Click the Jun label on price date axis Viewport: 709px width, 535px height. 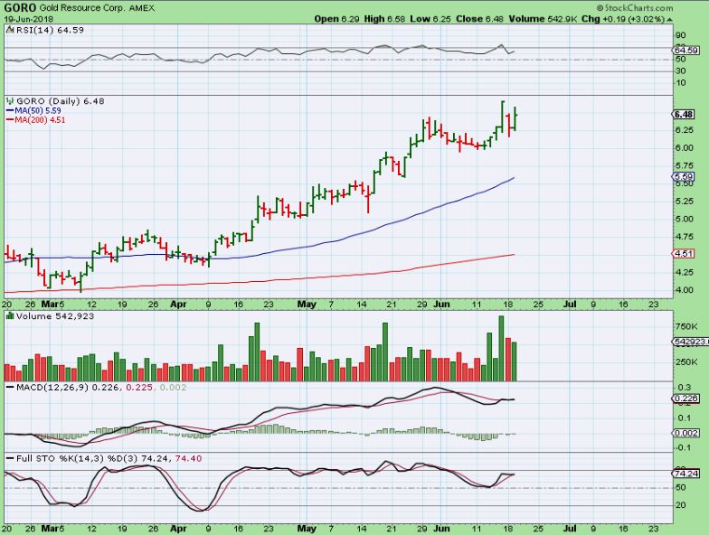click(x=441, y=305)
